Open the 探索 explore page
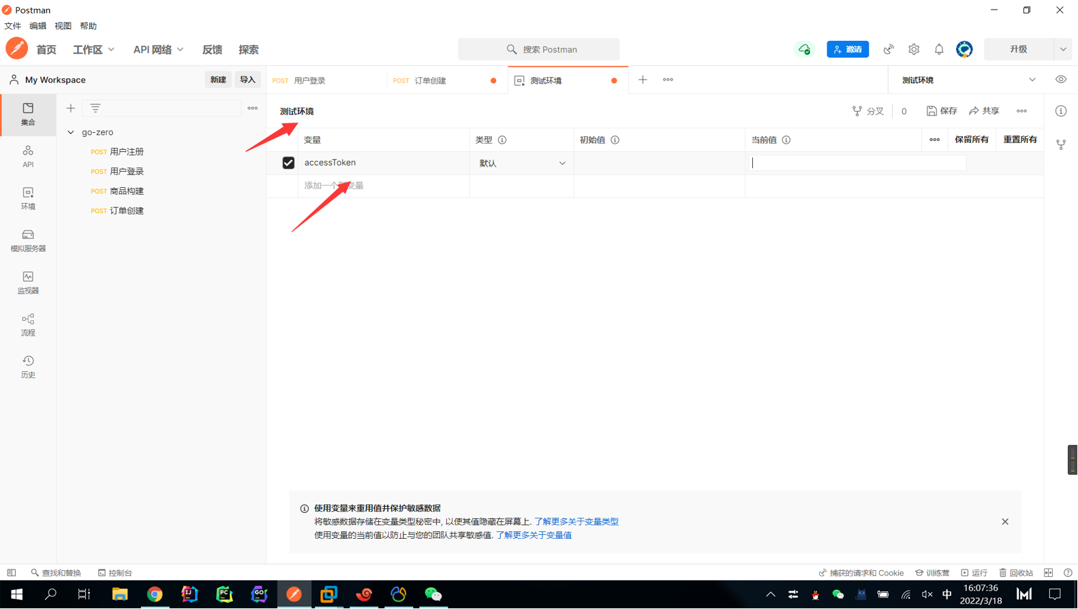 [x=249, y=50]
